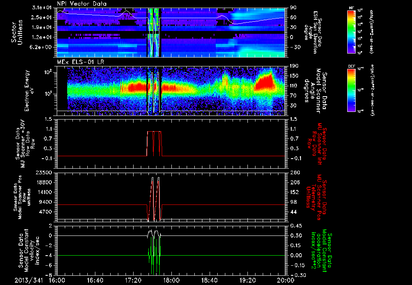Click the '190' scanner angle tick
The width and height of the screenshot is (412, 285).
294,66
